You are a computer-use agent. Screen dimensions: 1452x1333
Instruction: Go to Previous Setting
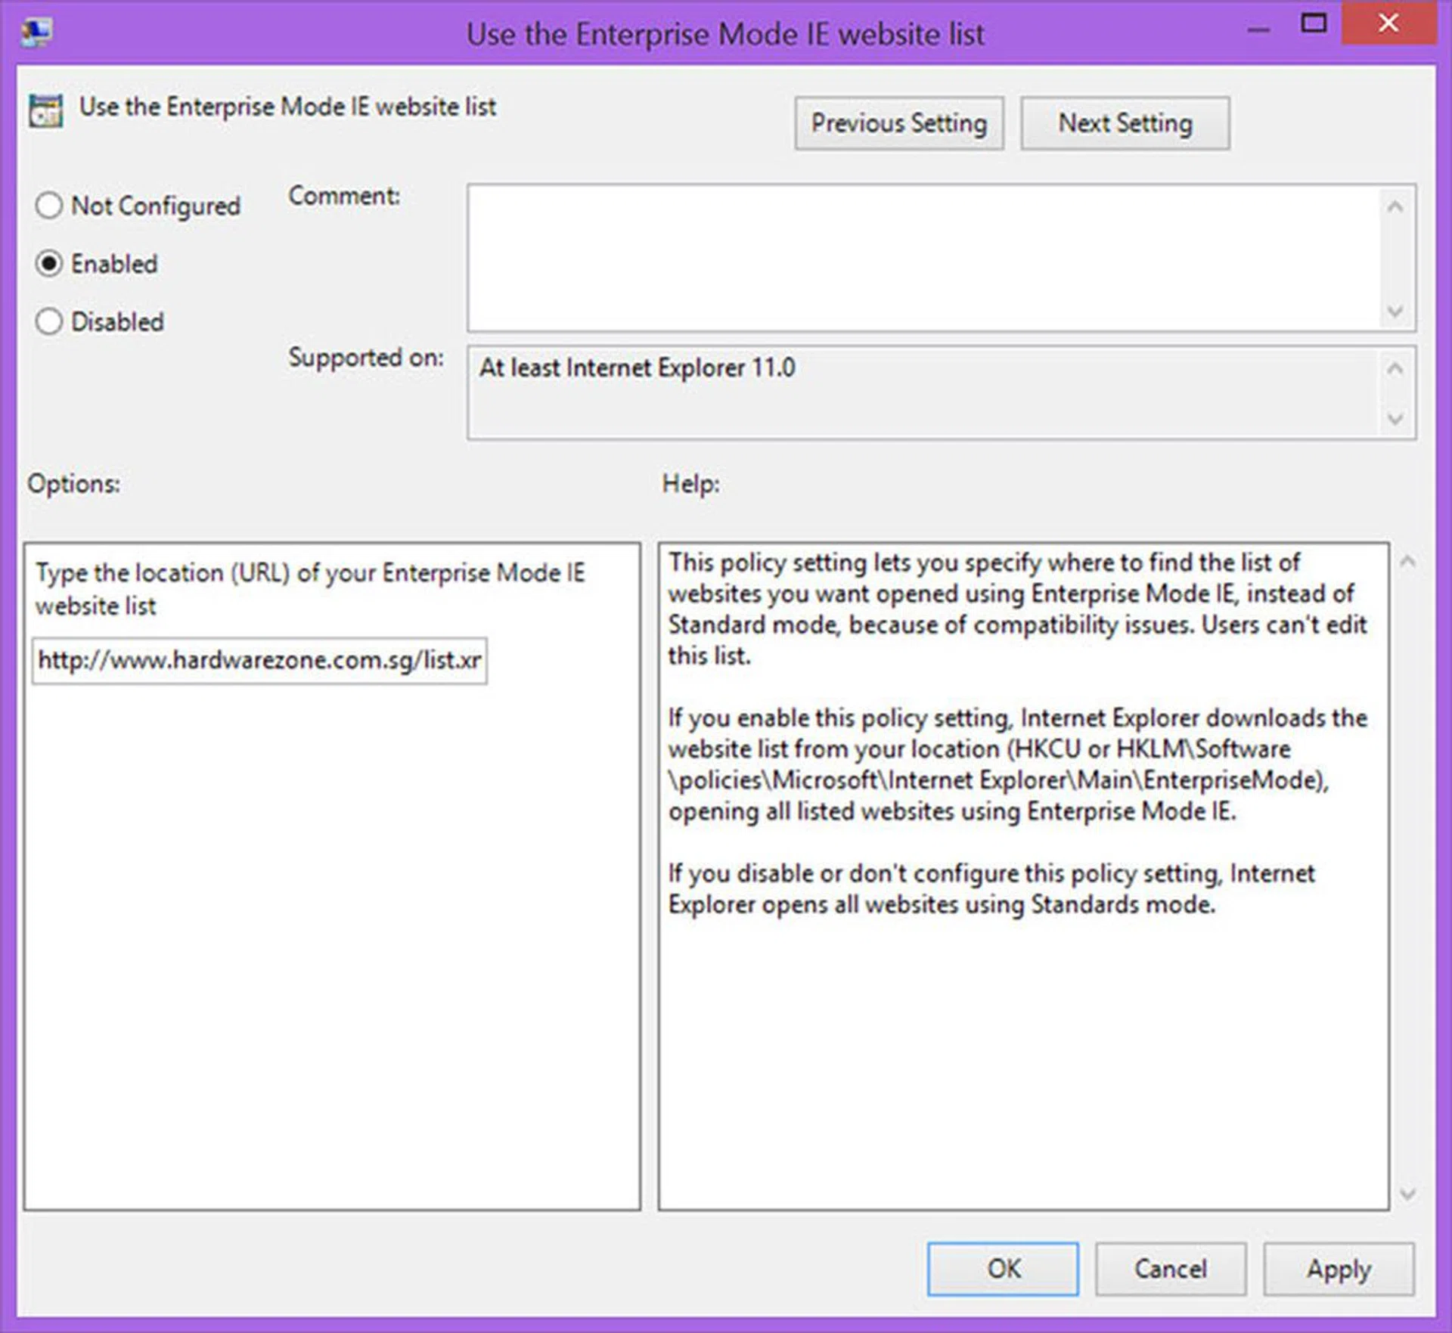(x=898, y=123)
